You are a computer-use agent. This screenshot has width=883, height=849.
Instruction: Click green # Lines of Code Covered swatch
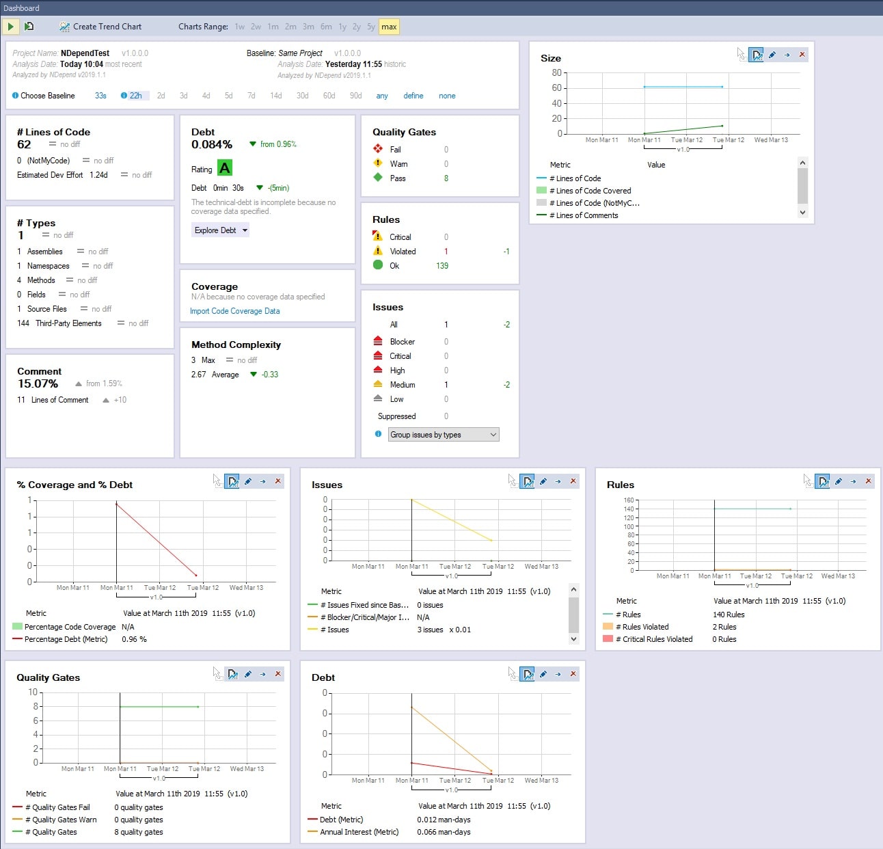click(542, 191)
